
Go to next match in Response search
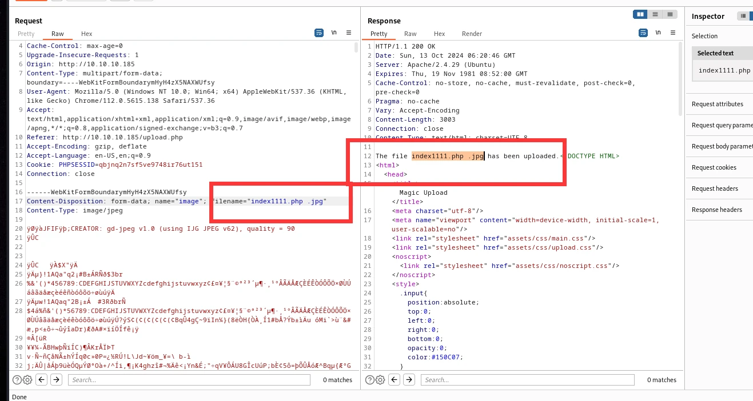pos(409,380)
